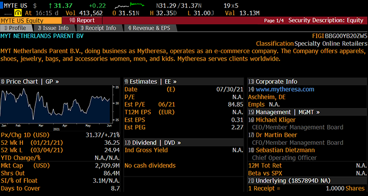Select Dr Martin Beer management entry
This screenshot has width=368, height=196.
276,135
